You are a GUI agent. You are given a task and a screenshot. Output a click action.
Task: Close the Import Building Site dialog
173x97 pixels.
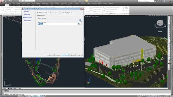click(82, 9)
